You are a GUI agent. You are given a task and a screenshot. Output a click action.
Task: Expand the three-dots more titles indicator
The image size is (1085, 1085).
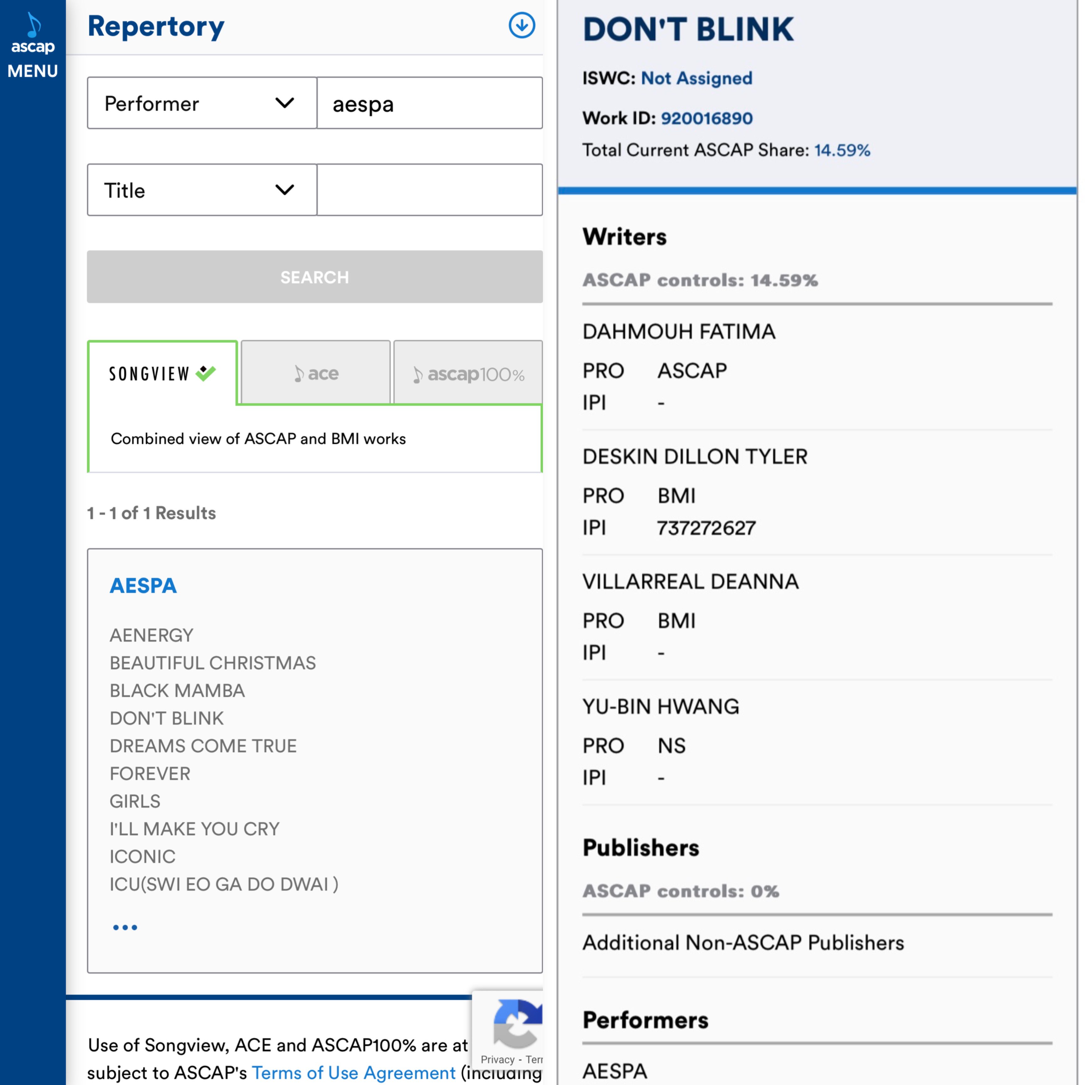125,927
